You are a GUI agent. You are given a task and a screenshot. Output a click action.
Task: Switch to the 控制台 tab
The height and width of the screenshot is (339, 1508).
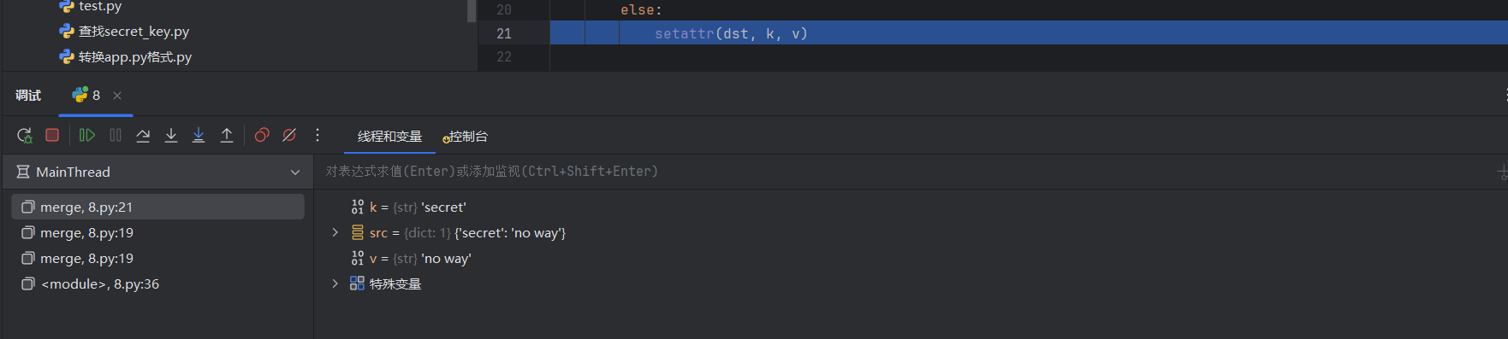[x=466, y=137]
